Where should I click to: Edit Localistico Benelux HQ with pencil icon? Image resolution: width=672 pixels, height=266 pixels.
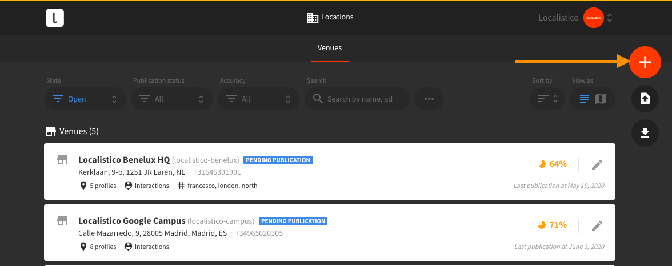click(597, 165)
